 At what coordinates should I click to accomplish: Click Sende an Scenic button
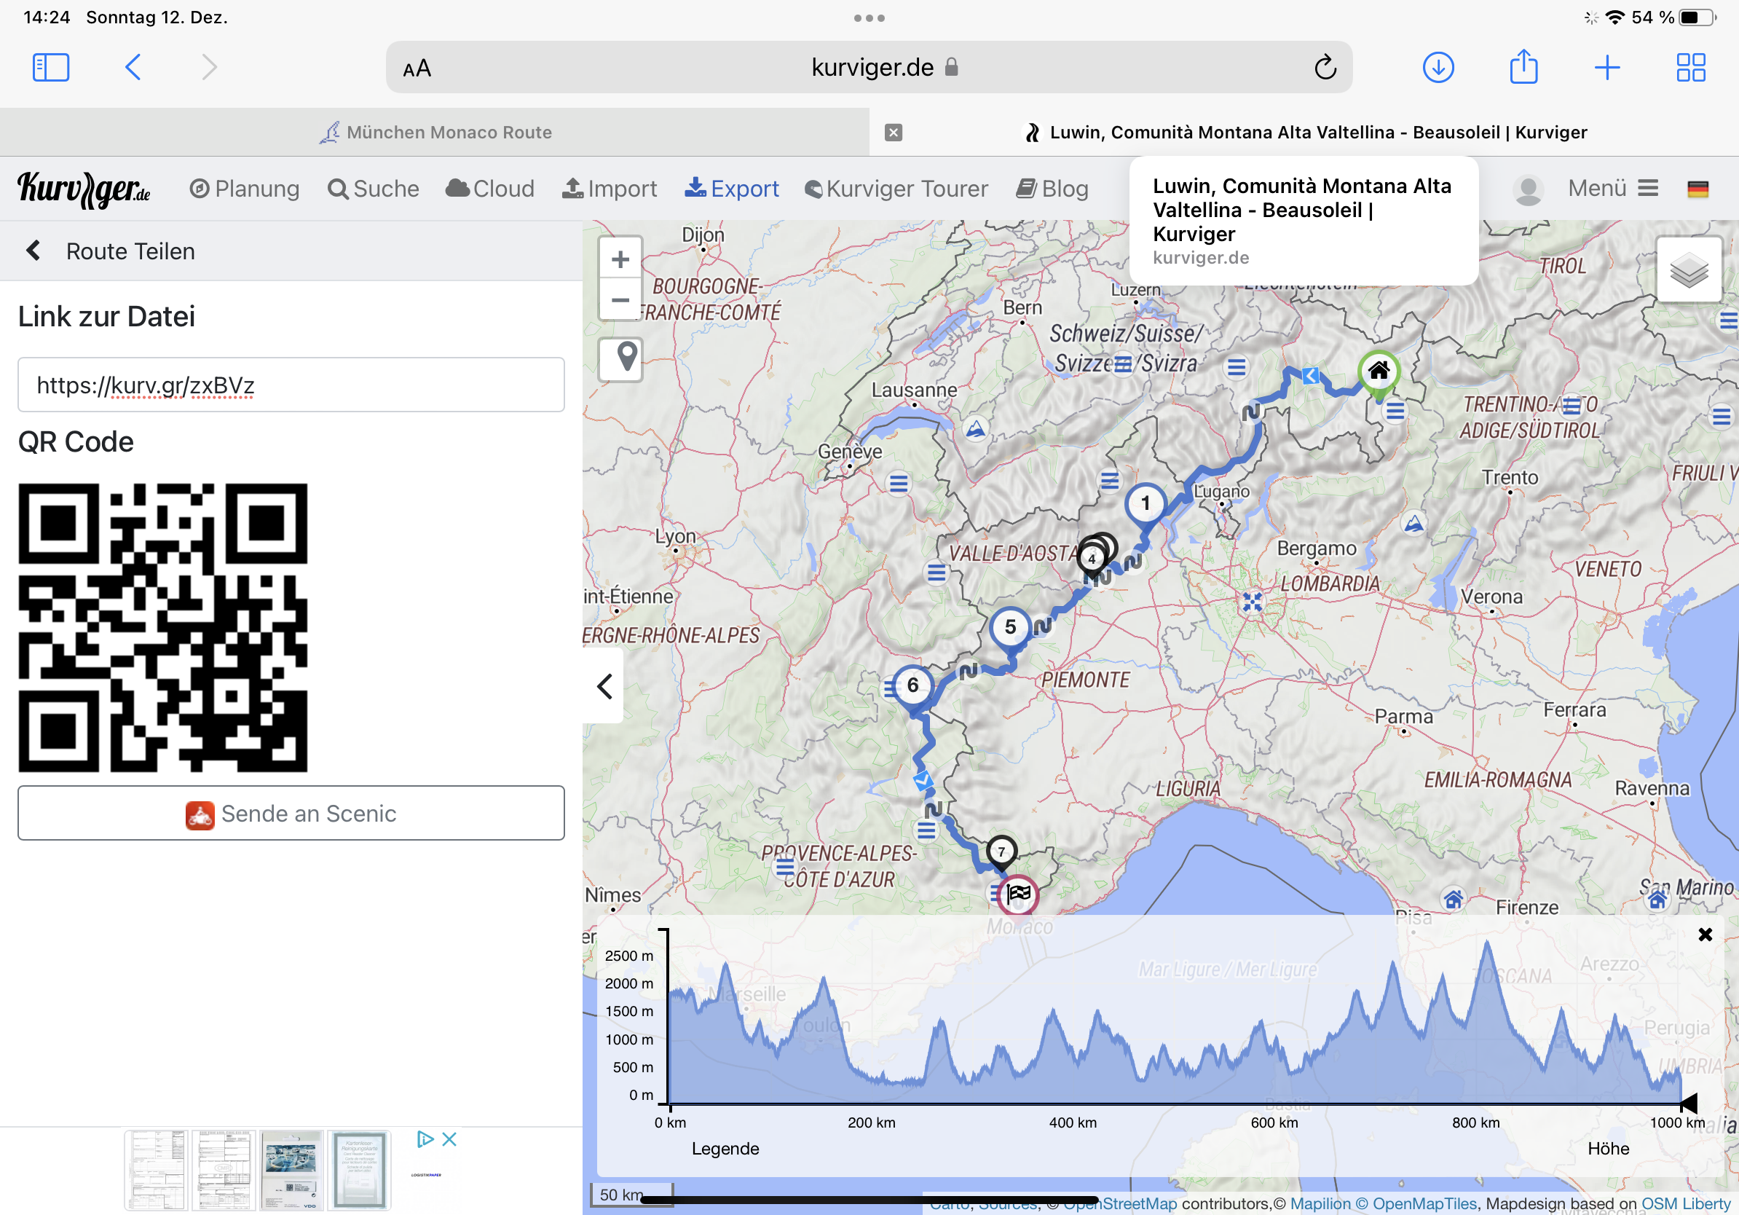[291, 813]
